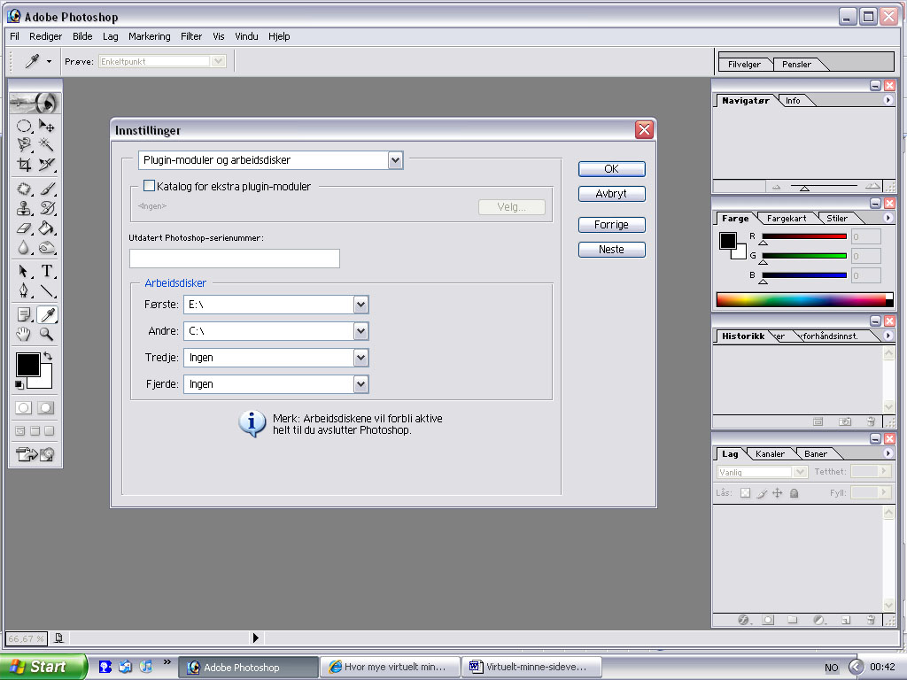Select the Slice tool

coord(47,164)
